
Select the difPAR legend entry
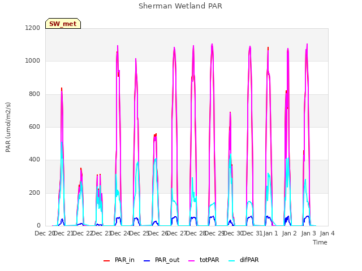tap(243, 260)
